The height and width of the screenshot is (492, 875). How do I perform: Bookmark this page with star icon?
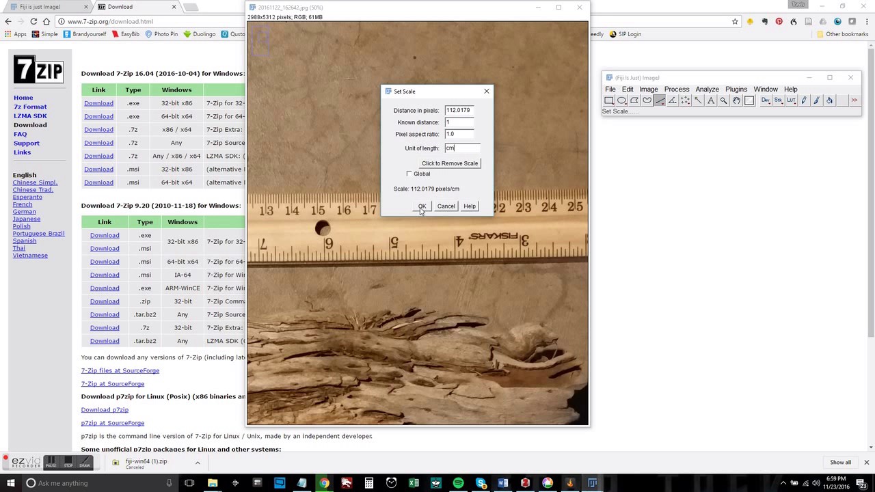tap(735, 21)
